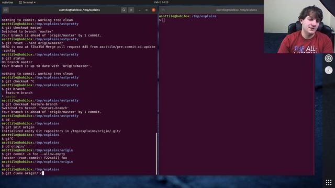This screenshot has height=188, width=335.
Task: Click 'HEAD is now at f2ba35d' output line
Action: pos(79,49)
